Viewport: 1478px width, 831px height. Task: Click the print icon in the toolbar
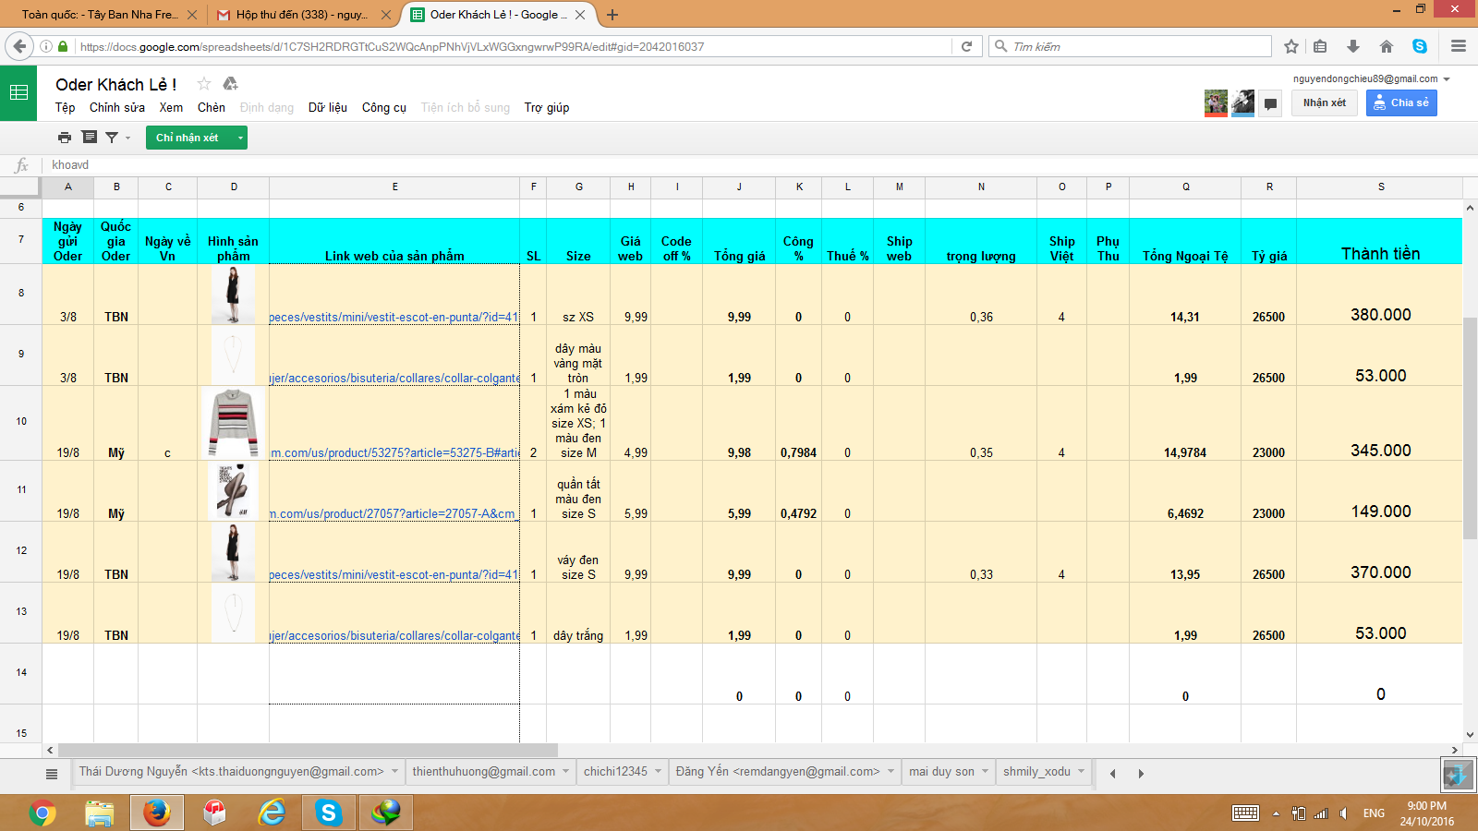click(x=65, y=138)
